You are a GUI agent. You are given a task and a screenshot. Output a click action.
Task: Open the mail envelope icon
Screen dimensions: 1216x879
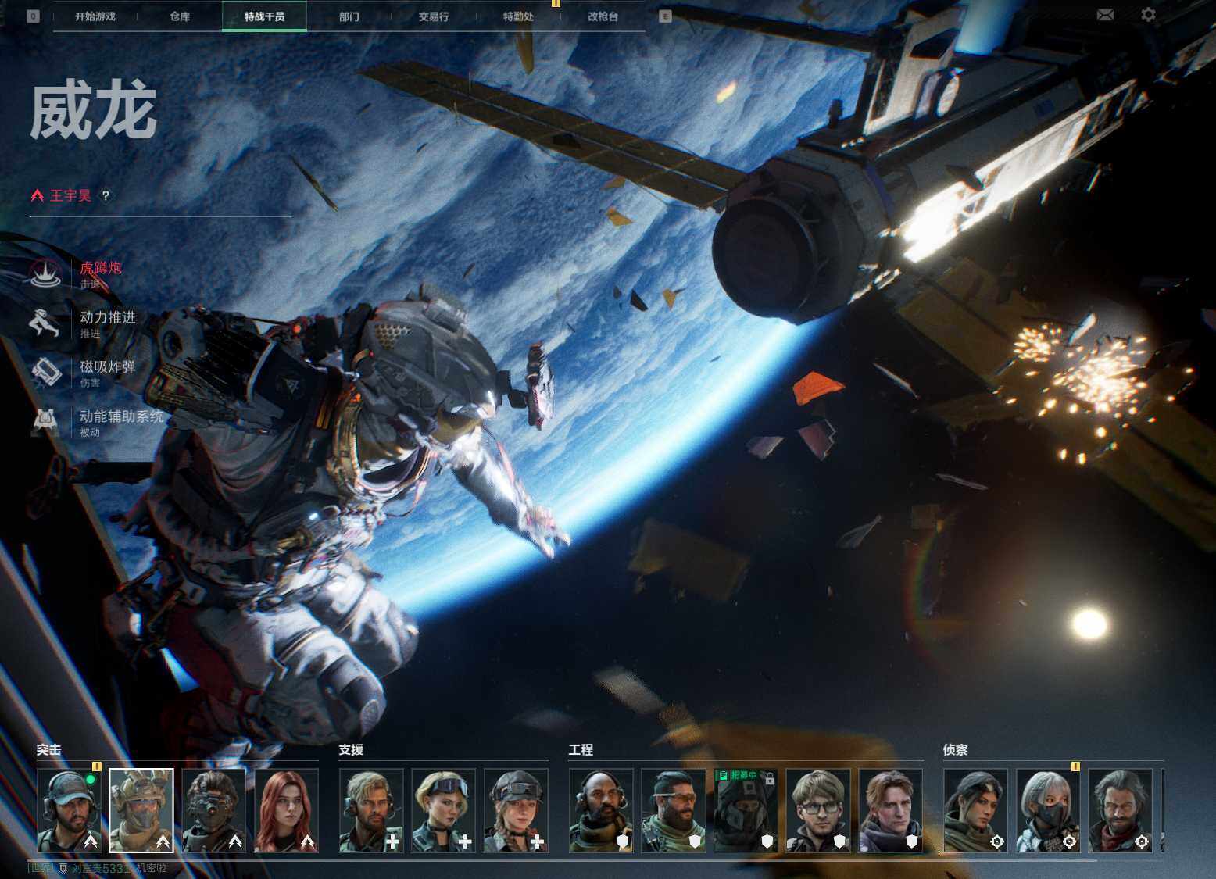1105,15
